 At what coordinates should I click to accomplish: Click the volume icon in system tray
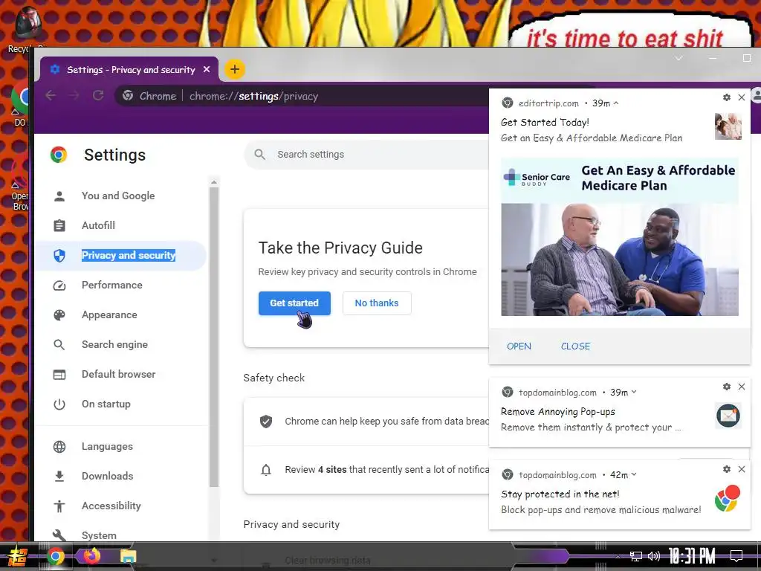pos(653,556)
